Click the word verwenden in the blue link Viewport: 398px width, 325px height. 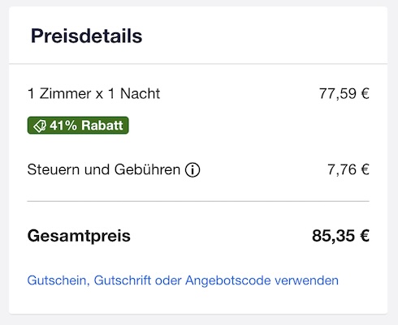[x=307, y=280]
